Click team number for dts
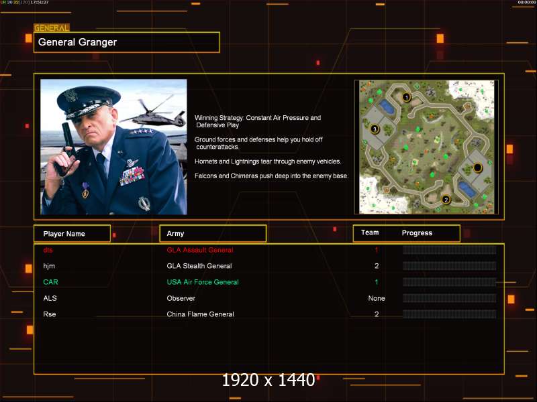Image resolution: width=537 pixels, height=402 pixels. click(x=377, y=250)
